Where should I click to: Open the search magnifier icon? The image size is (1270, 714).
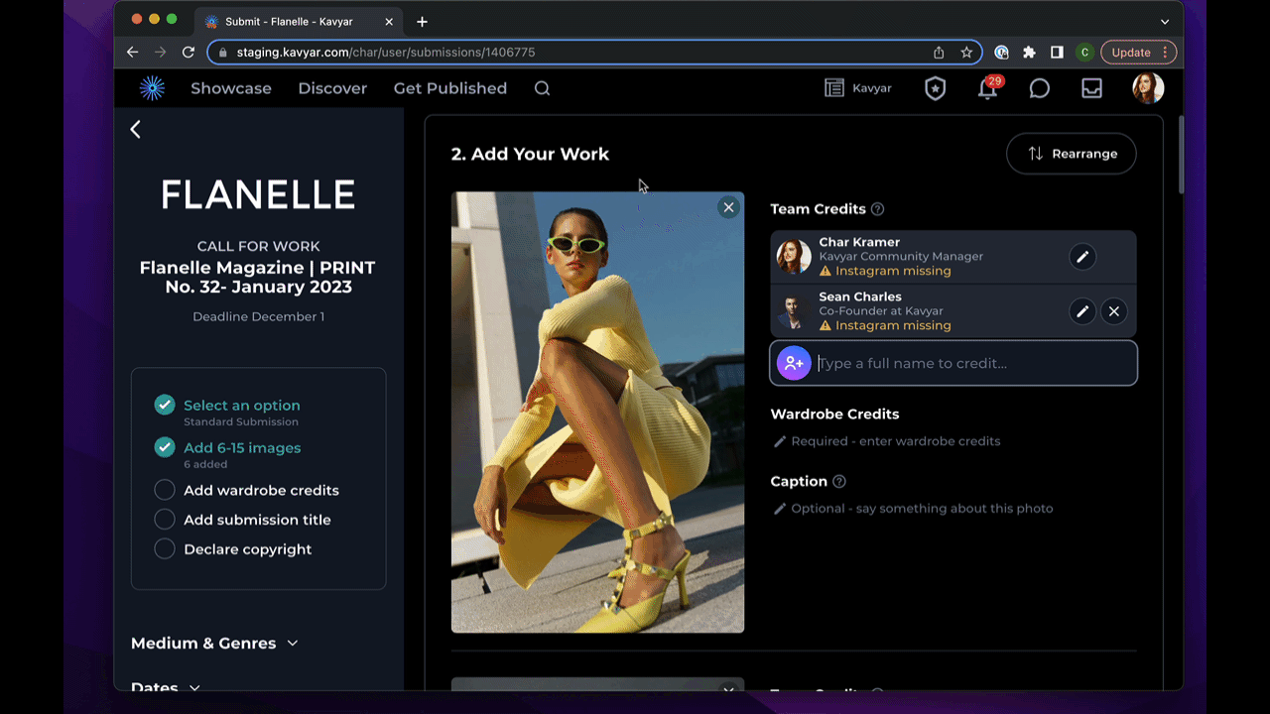pyautogui.click(x=542, y=88)
